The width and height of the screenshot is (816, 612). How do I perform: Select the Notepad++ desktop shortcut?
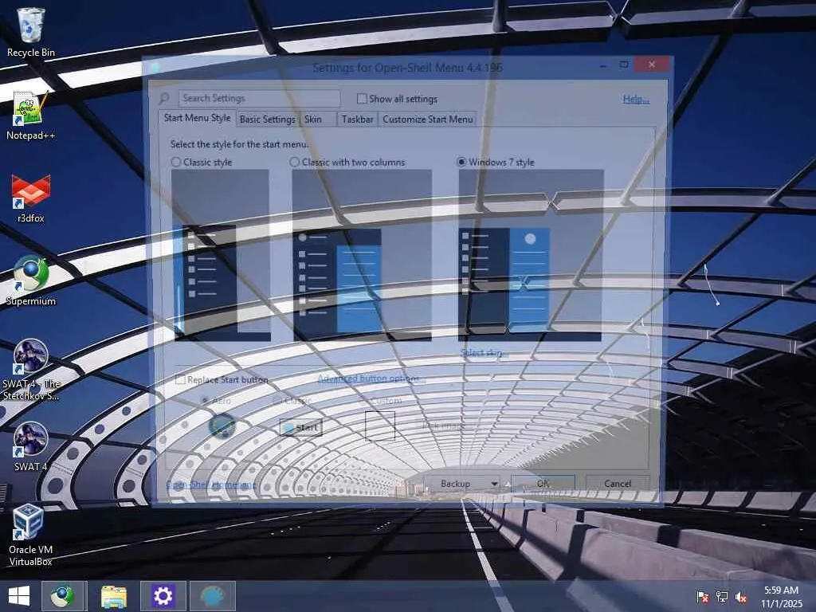point(31,116)
